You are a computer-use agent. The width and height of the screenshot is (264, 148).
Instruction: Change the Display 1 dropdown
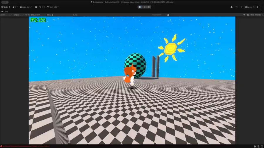coord(18,15)
